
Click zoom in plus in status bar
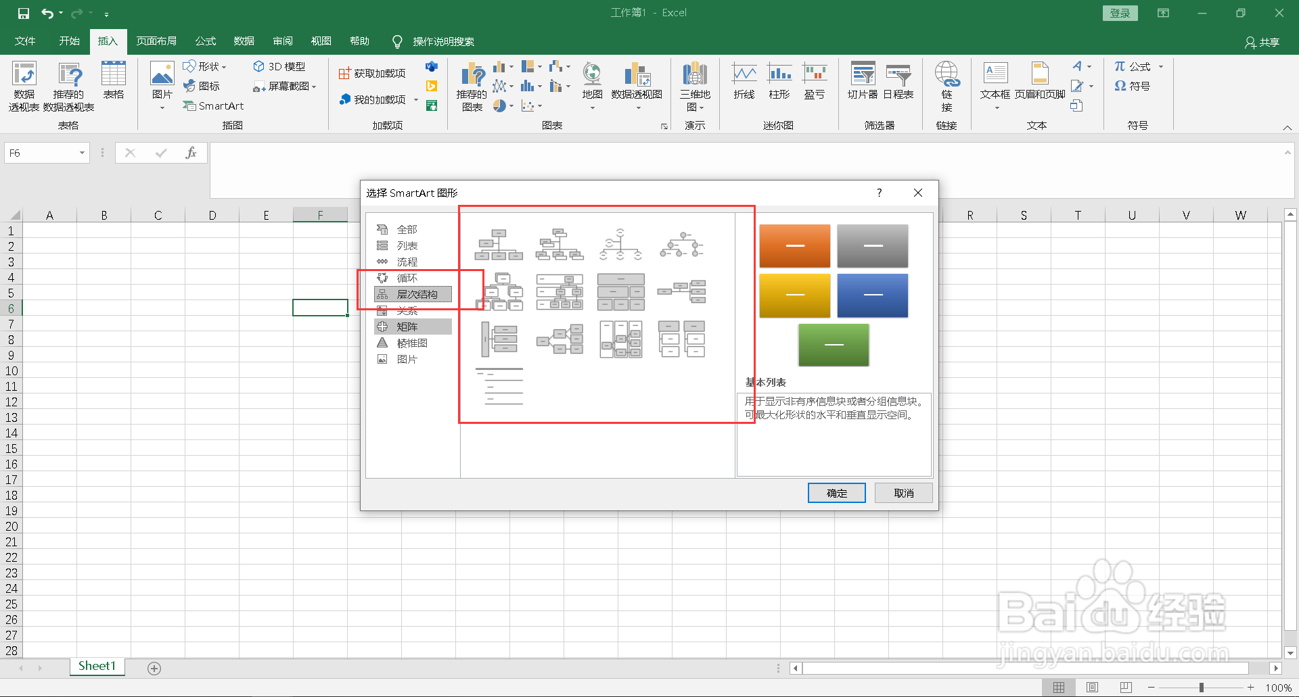1251,688
